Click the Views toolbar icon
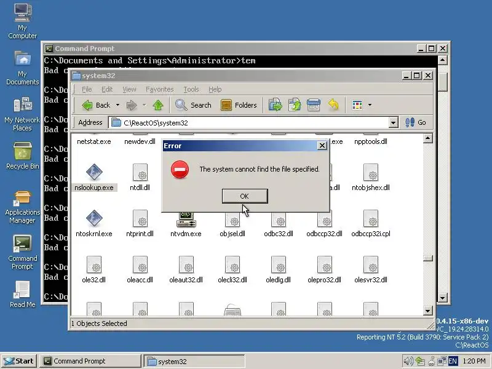The height and width of the screenshot is (369, 492). coord(357,105)
